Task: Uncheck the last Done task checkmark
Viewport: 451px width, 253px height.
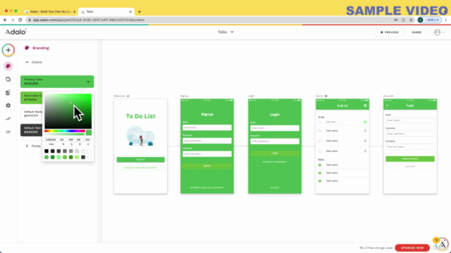Action: point(320,181)
